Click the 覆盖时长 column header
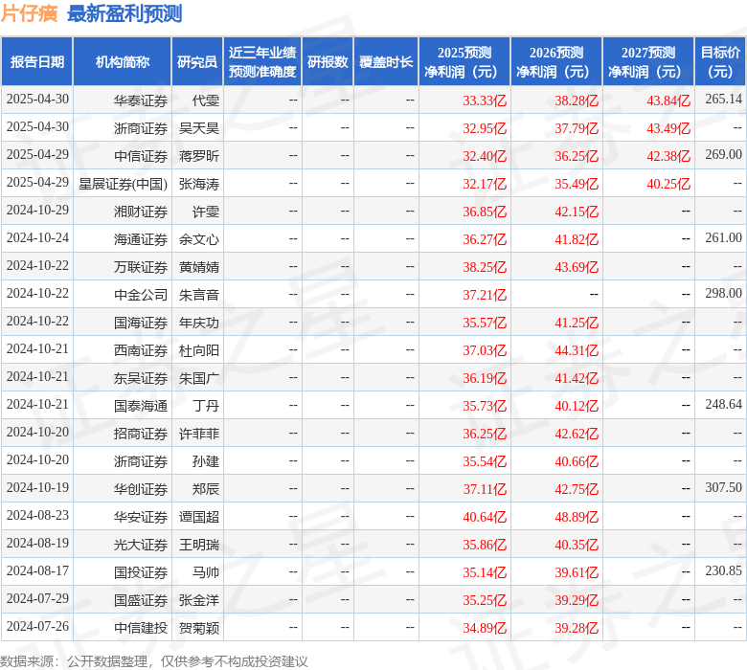Viewport: 747px width, 670px height. click(386, 62)
